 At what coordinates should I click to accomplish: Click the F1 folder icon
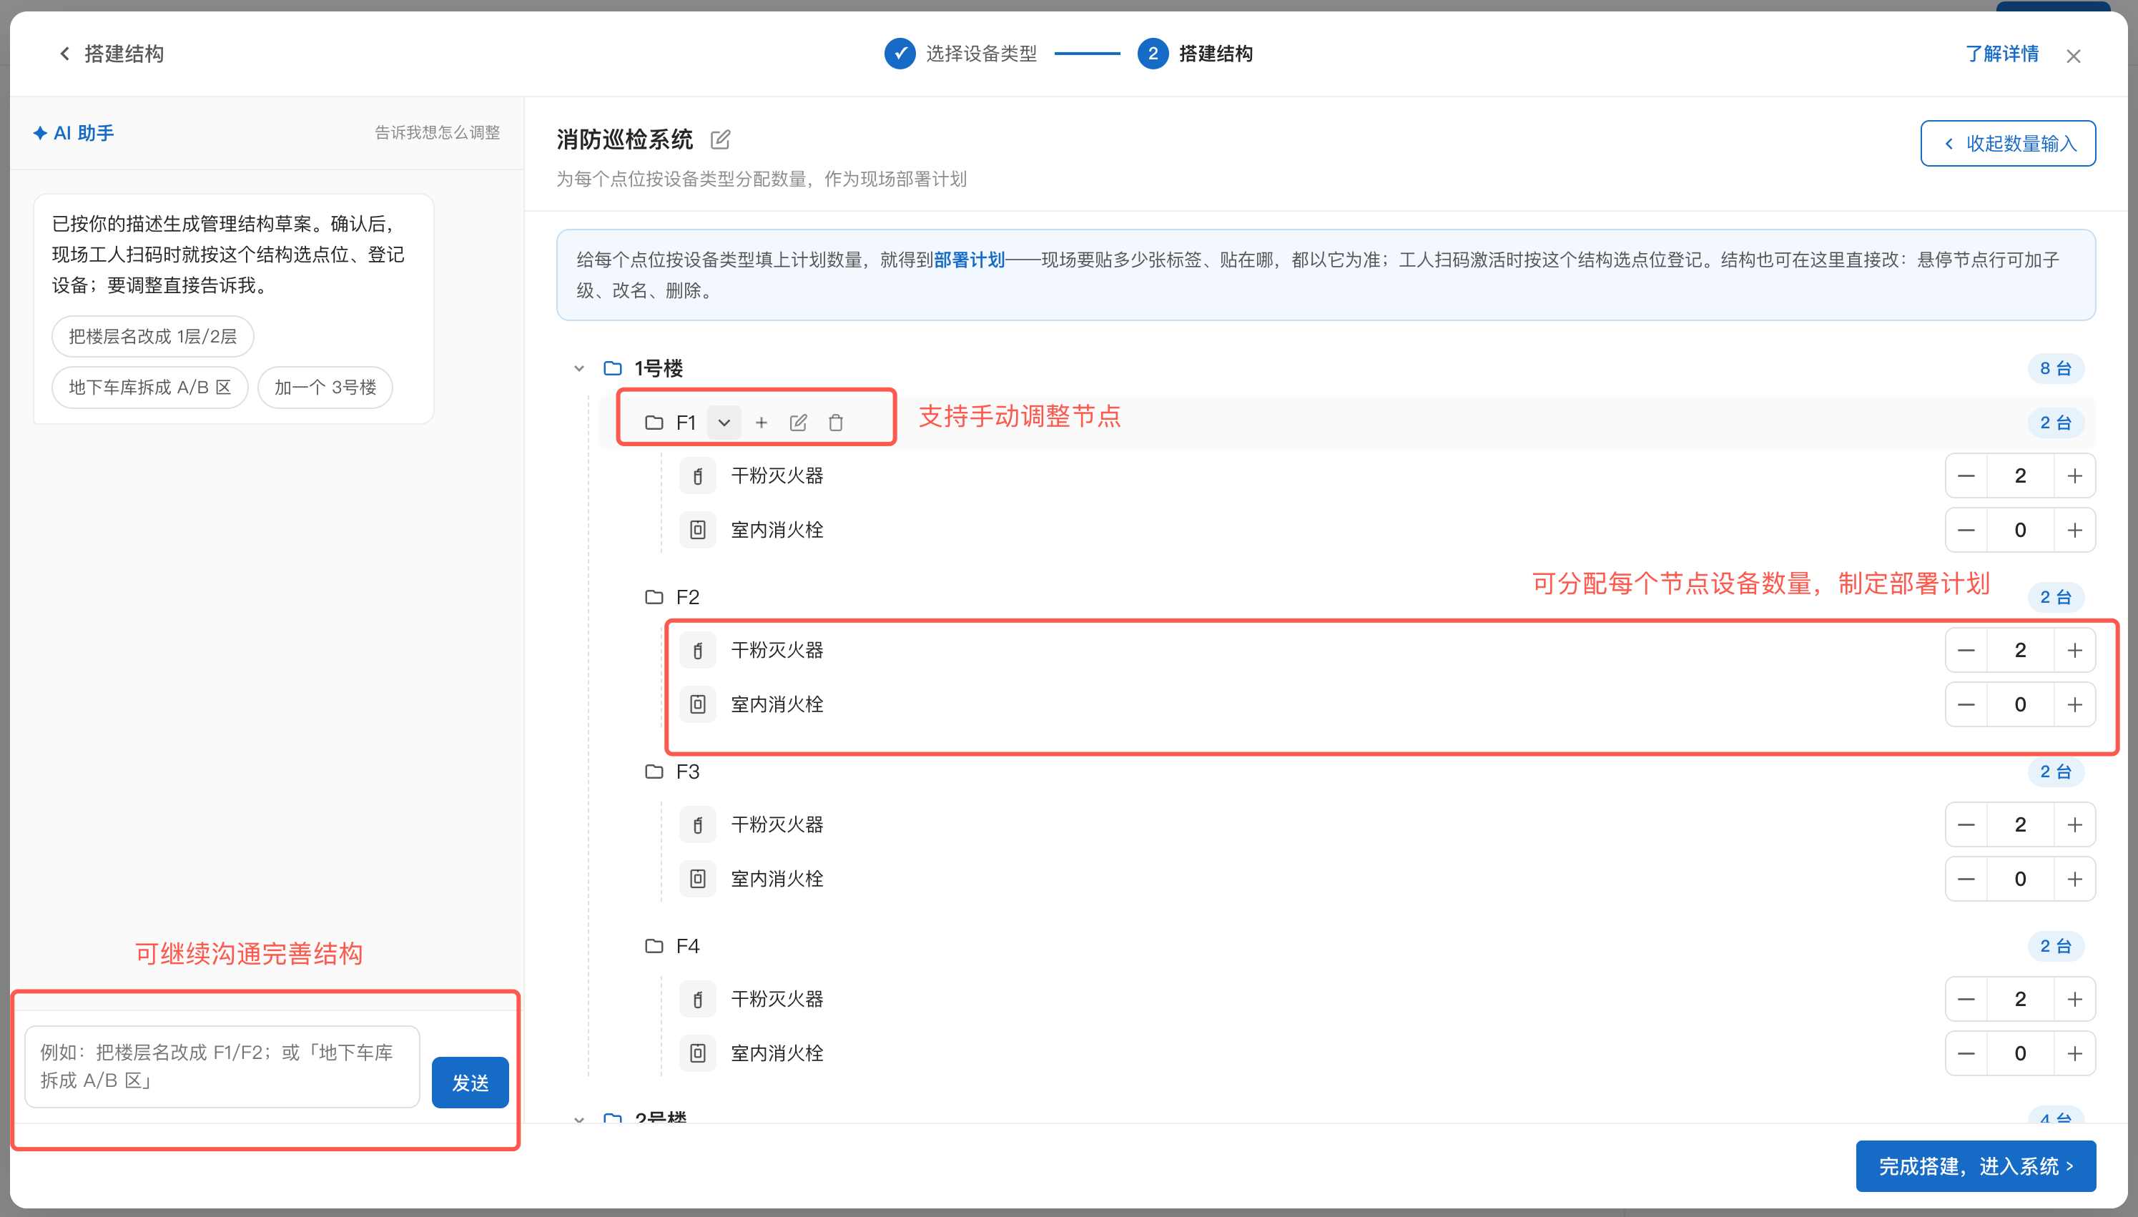[654, 423]
